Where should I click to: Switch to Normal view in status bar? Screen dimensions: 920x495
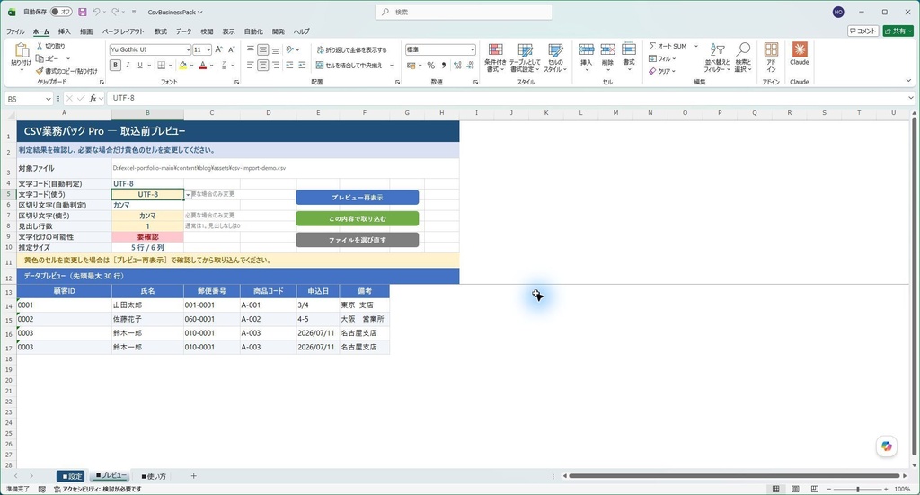775,489
